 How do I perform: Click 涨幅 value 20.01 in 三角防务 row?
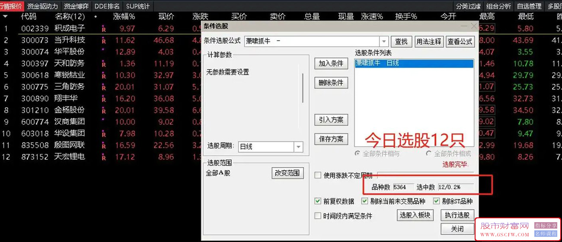click(125, 87)
